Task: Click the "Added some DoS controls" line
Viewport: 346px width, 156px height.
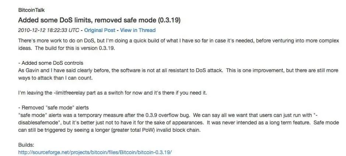Action: (x=50, y=63)
